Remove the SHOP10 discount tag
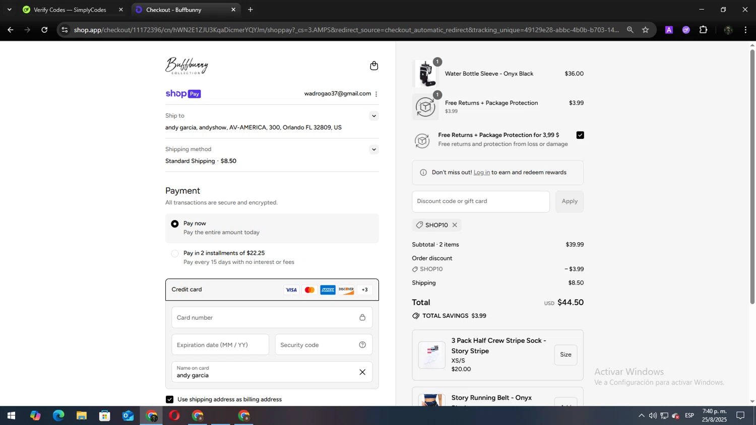756x425 pixels. [x=455, y=225]
